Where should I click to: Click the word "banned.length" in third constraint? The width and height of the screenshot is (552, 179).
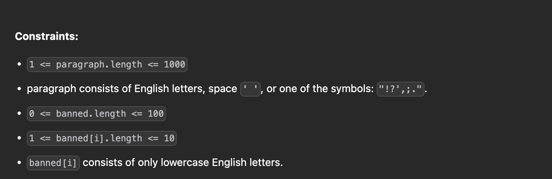tap(91, 114)
